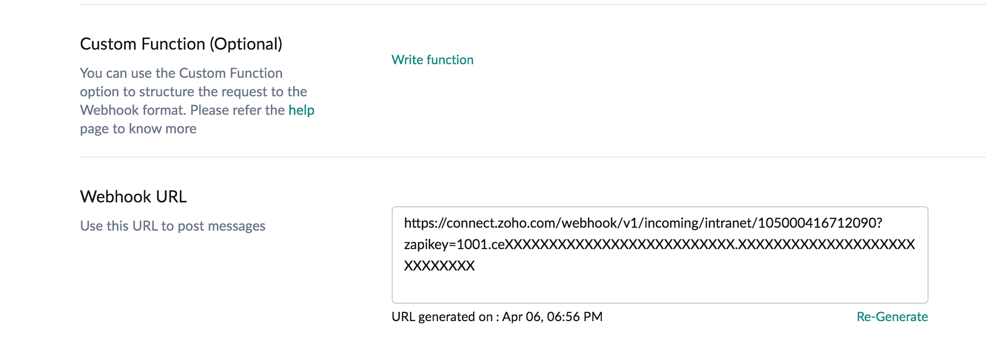Screen dimensions: 986x362
Task: Click "Webhook format." in the description
Action: click(x=133, y=110)
